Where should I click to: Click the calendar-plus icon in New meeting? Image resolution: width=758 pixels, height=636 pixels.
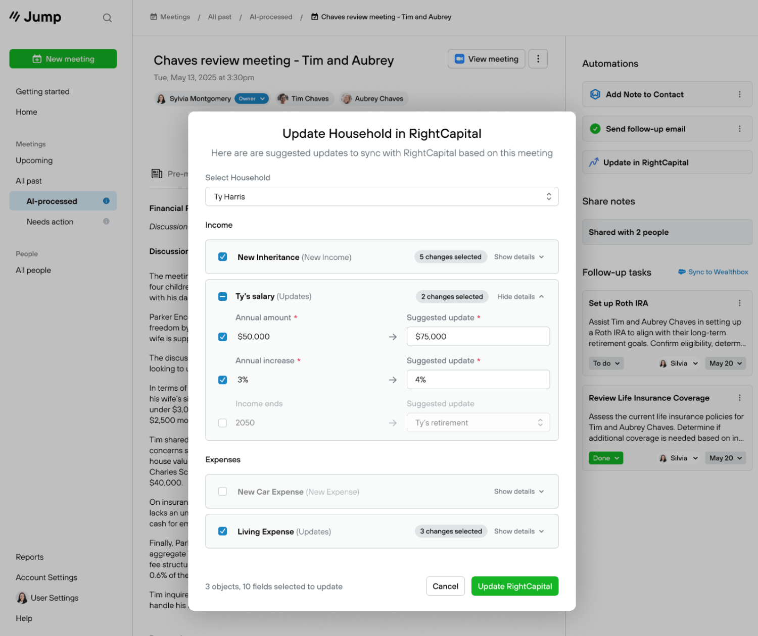(37, 59)
